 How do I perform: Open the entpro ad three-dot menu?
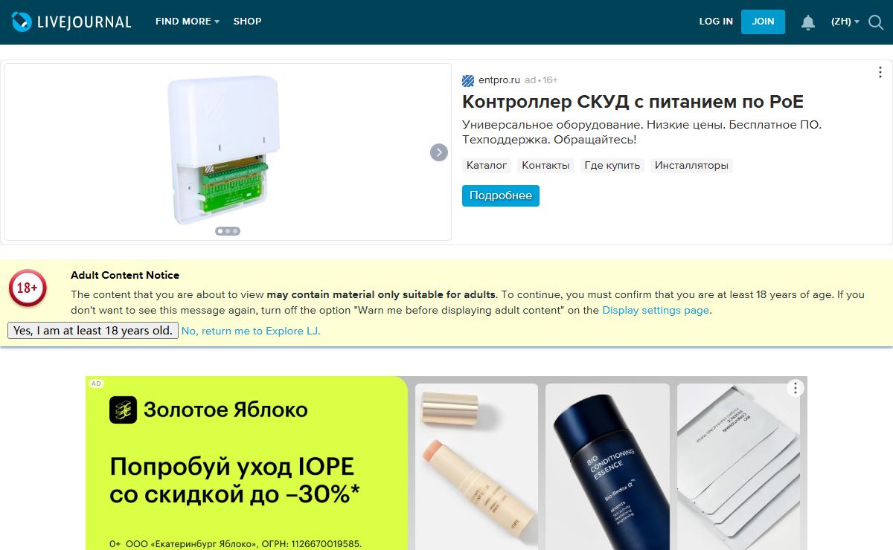[880, 72]
